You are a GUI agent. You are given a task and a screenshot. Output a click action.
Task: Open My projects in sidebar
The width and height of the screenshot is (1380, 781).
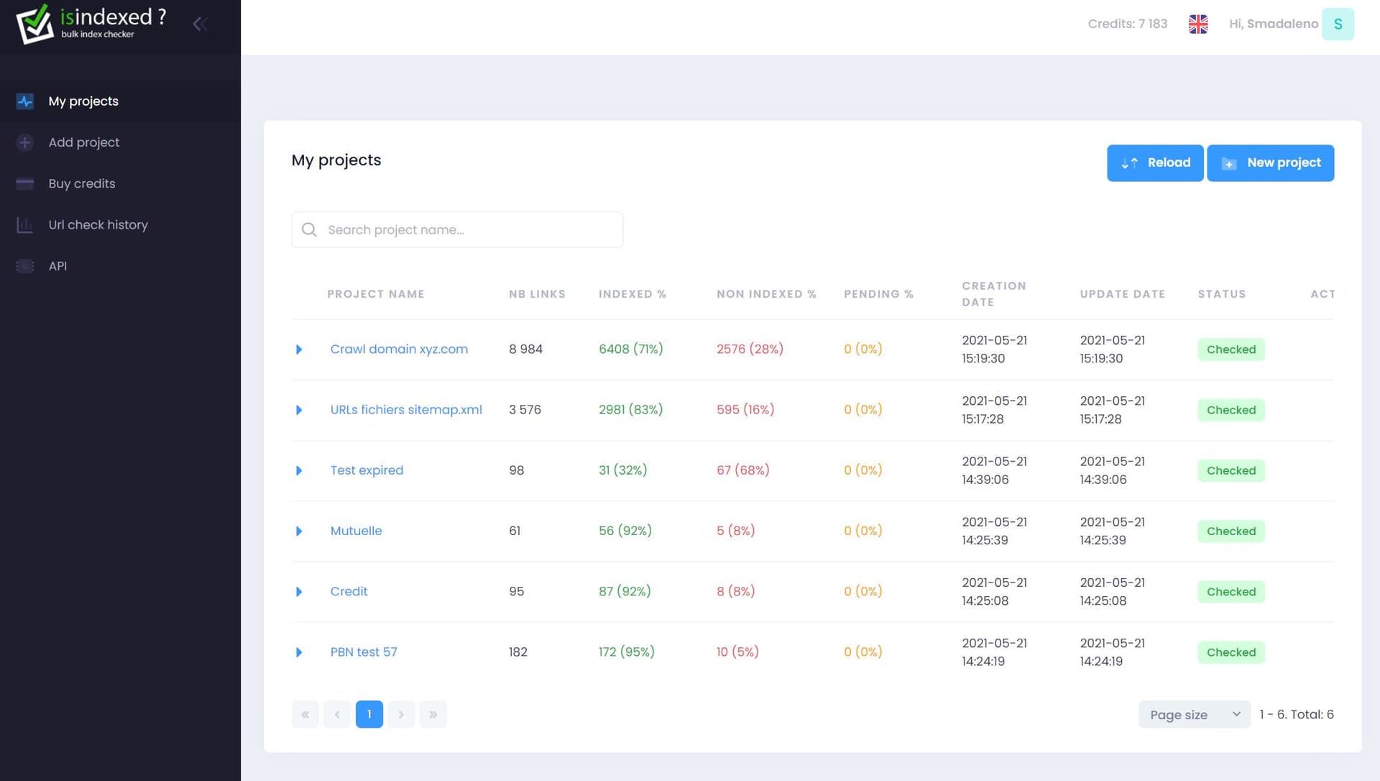pos(83,101)
